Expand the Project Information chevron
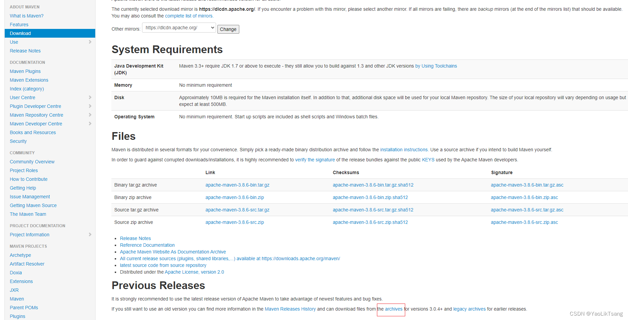 pyautogui.click(x=90, y=235)
